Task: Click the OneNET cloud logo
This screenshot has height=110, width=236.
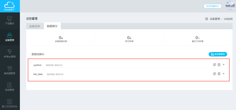Action: click(10, 6)
